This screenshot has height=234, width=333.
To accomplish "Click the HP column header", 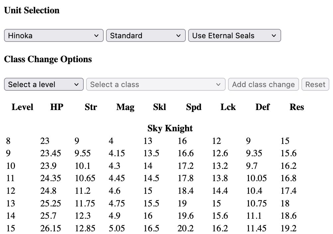I will click(57, 107).
